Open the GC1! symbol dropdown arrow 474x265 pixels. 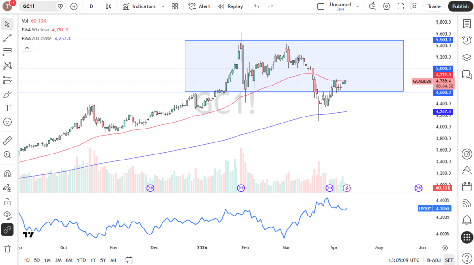(x=61, y=6)
